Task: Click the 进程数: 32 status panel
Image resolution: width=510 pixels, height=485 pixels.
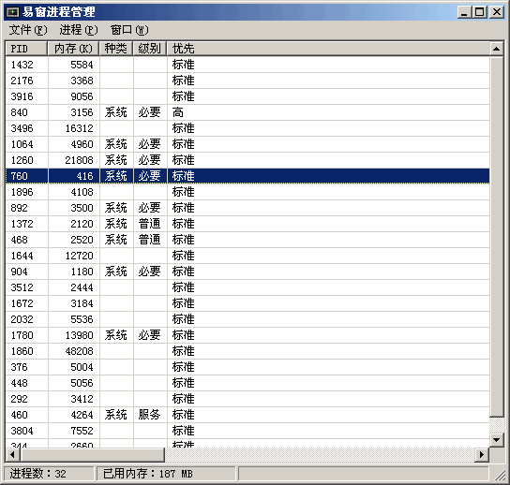Action: pos(49,474)
